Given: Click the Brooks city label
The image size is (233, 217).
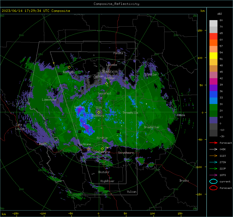Looking at the screenshot, I should 184,181.
